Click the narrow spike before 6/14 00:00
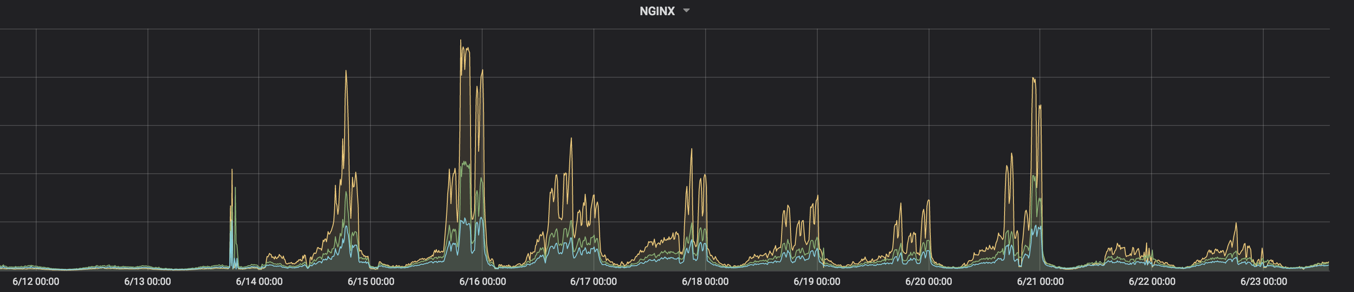 [232, 170]
